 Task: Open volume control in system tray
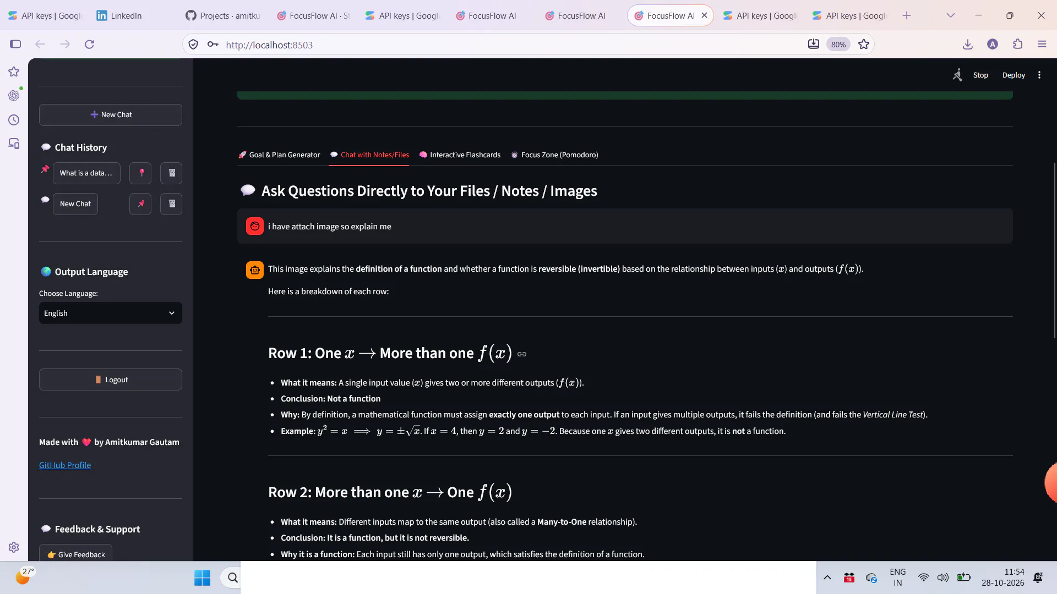point(943,577)
